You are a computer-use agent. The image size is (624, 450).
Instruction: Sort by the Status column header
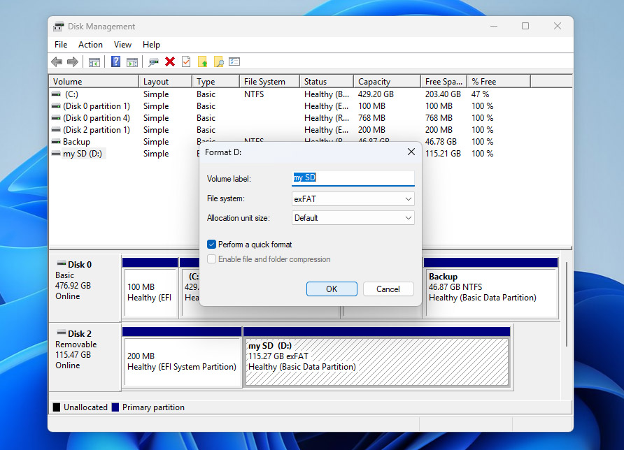[x=326, y=82]
